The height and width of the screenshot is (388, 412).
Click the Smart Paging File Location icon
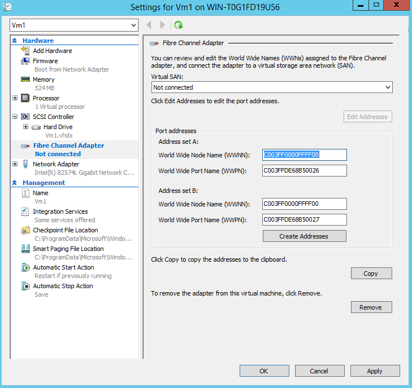25,249
